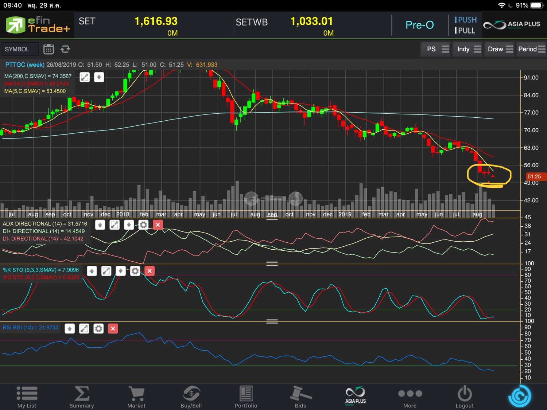Switch to PUSH mode
The height and width of the screenshot is (410, 547).
tap(465, 20)
